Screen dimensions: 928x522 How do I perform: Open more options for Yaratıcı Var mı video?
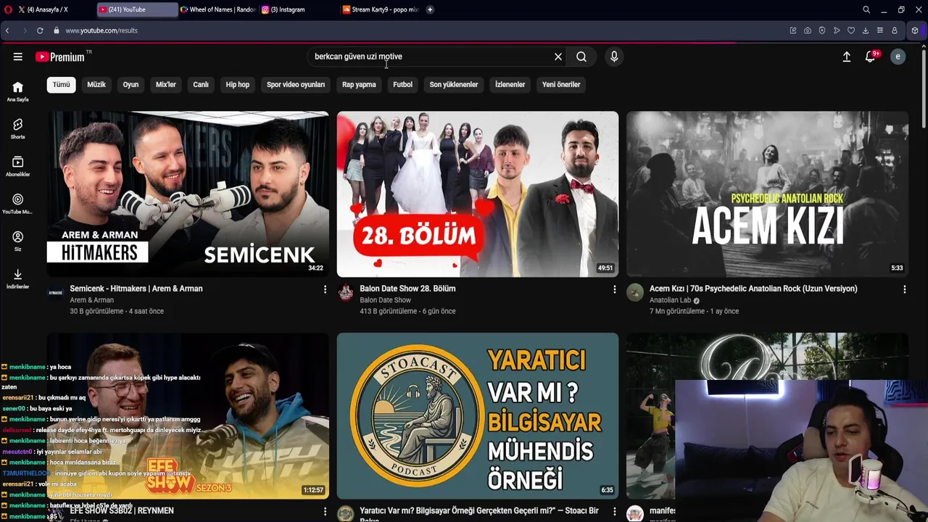coord(614,511)
